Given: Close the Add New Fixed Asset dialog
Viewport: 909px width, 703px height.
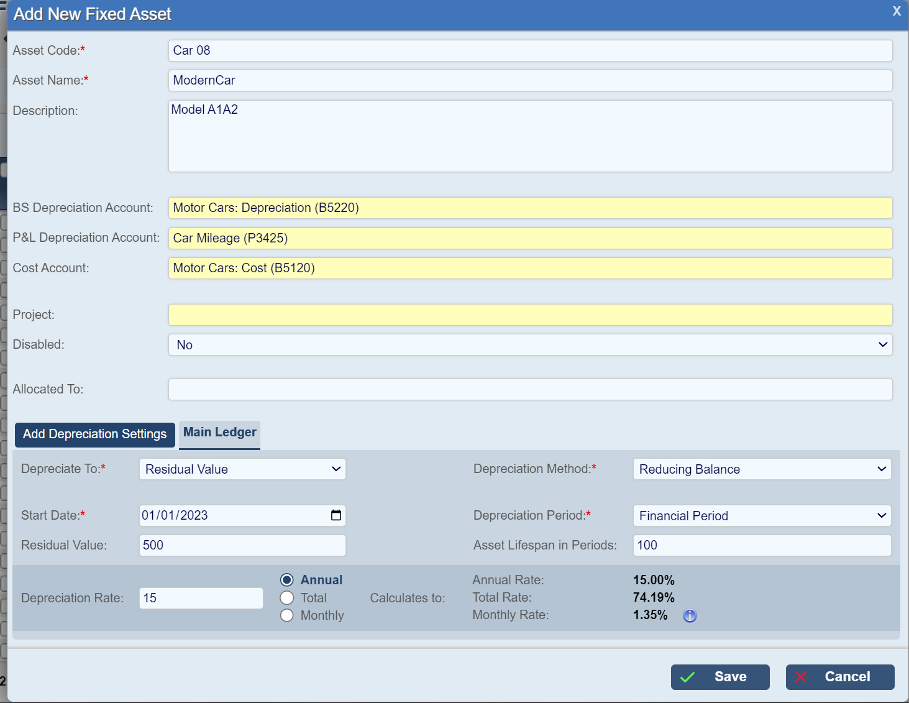Looking at the screenshot, I should (897, 11).
